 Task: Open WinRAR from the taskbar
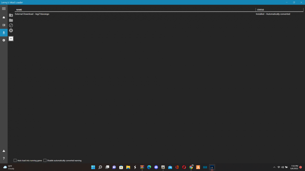[x=142, y=167]
